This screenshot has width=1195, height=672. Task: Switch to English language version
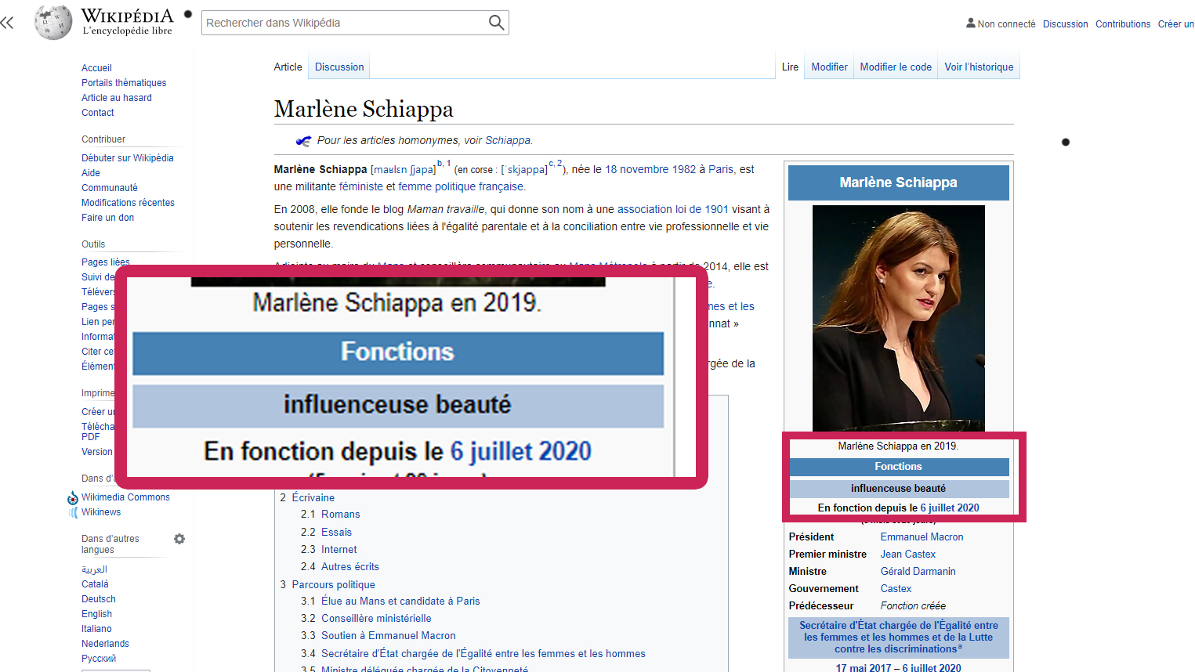(96, 614)
